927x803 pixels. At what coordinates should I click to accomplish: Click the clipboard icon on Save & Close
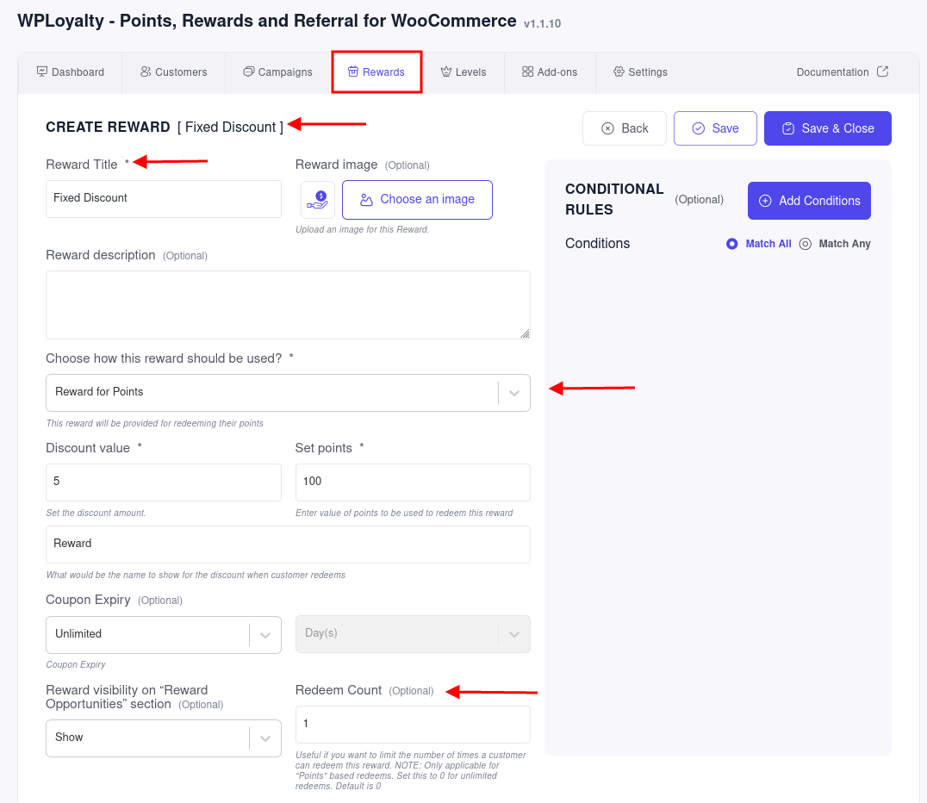click(788, 128)
